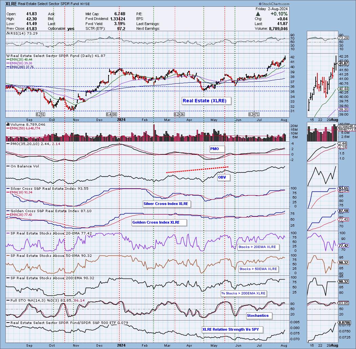
Task: Click the Stocks > 50EMA XLRE annotation
Action: (x=259, y=269)
